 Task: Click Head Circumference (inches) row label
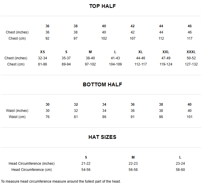[31, 164]
